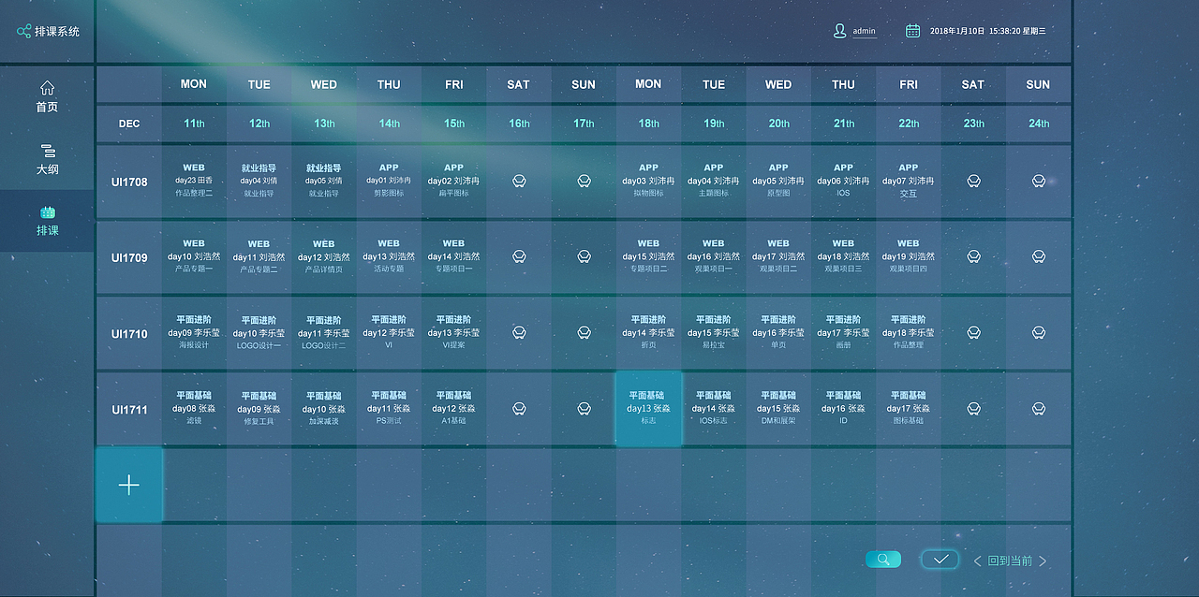Screen dimensions: 1199x597
Task: Open the day11 张淼 PS测试 lesson cell
Action: [389, 408]
